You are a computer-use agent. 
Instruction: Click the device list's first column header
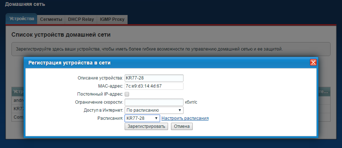[x=18, y=91]
